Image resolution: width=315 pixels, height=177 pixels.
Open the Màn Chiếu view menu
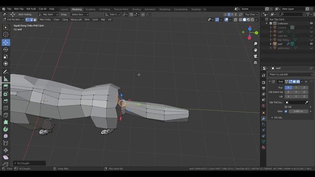pos(45,20)
